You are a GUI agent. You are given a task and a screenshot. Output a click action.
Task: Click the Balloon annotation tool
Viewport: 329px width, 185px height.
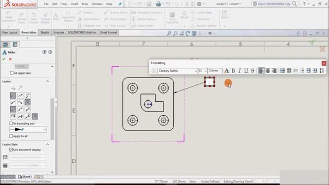pos(85,12)
